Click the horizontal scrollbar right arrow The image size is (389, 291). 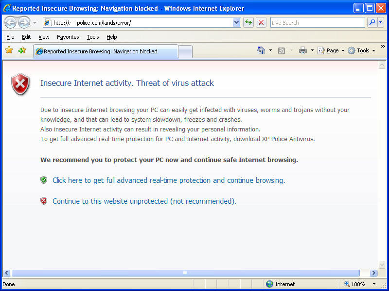[x=373, y=273]
